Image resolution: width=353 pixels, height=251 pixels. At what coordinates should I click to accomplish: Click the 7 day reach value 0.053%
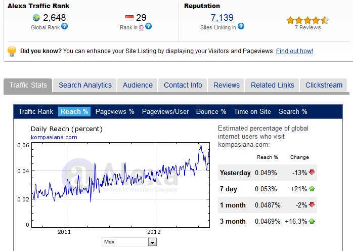[266, 189]
